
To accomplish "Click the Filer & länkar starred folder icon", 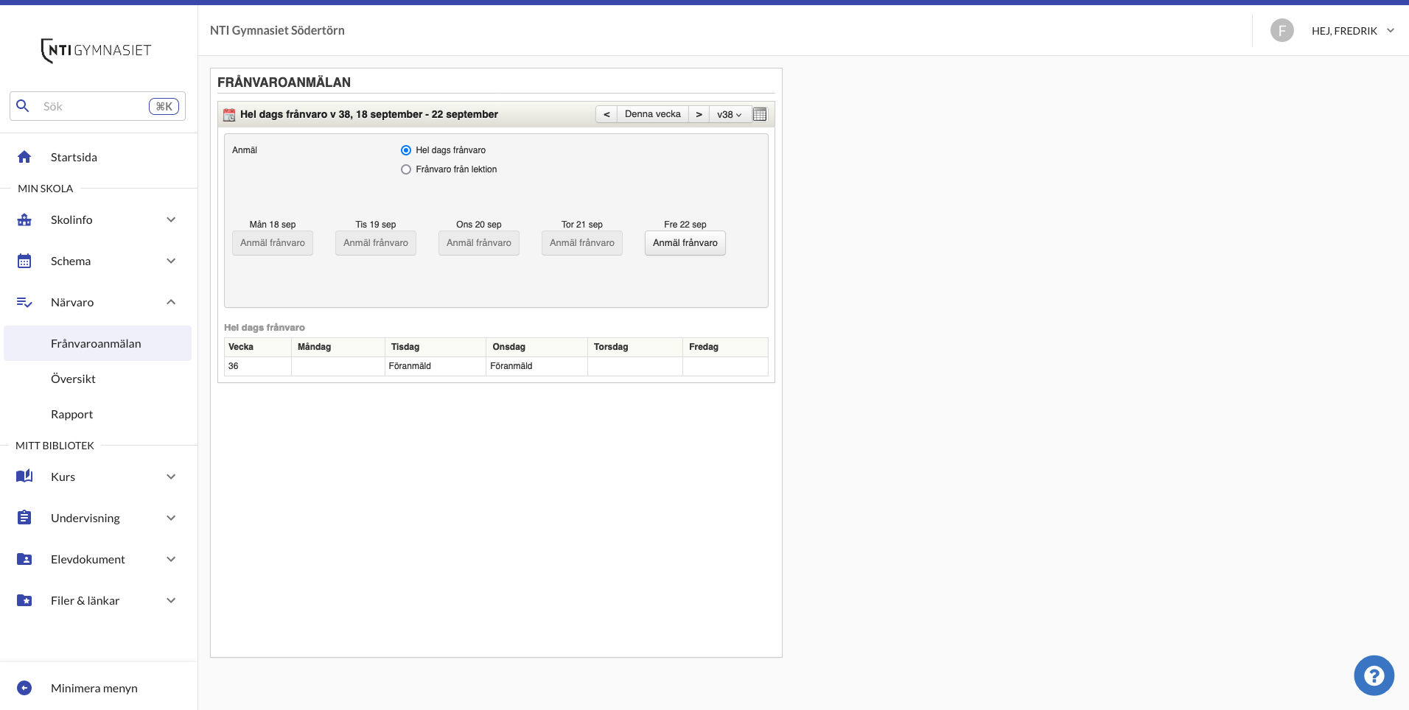I will click(24, 600).
